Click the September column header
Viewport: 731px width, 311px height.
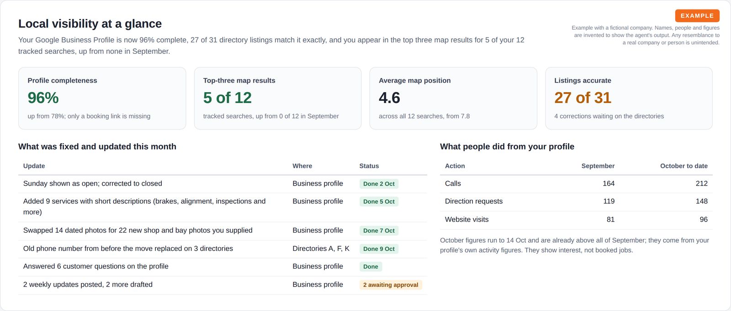point(598,166)
